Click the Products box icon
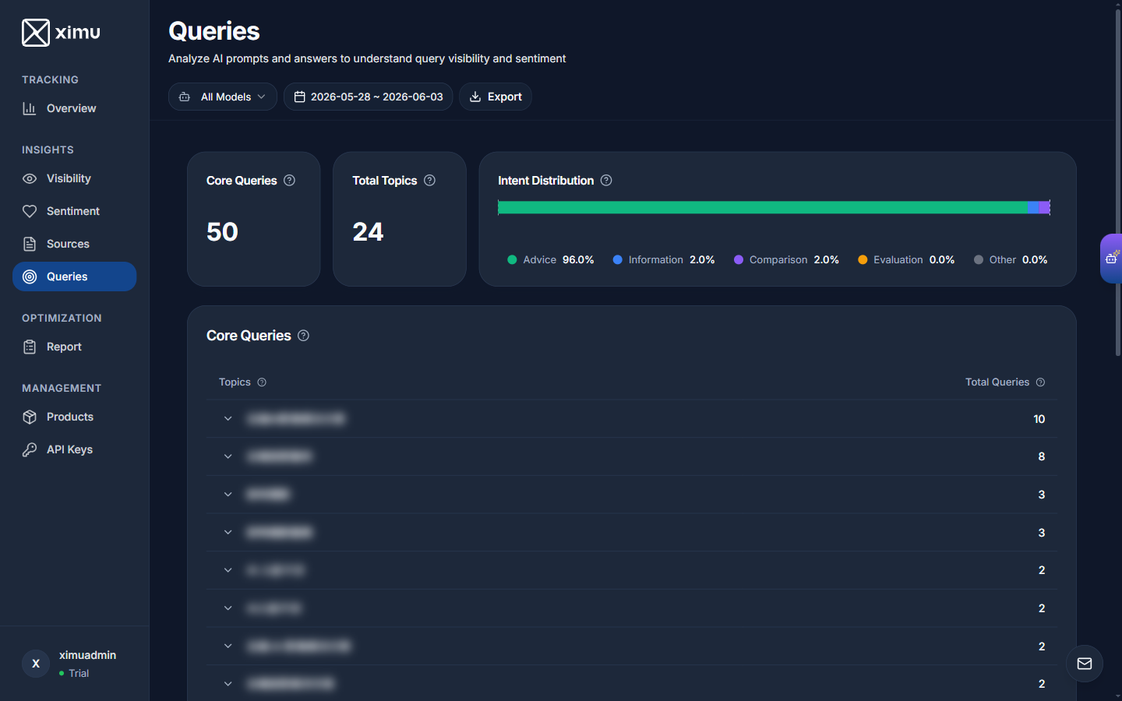This screenshot has height=701, width=1122. (x=30, y=417)
